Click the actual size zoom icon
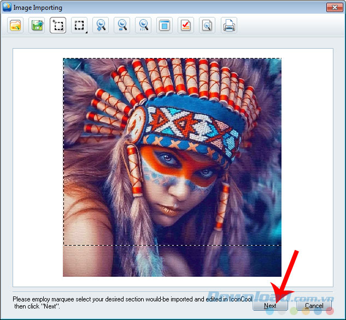 pyautogui.click(x=143, y=26)
